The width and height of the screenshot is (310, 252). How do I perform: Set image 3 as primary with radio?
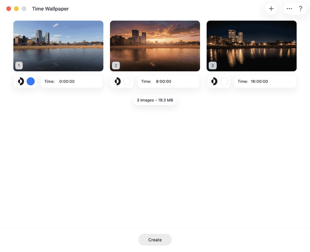point(224,81)
